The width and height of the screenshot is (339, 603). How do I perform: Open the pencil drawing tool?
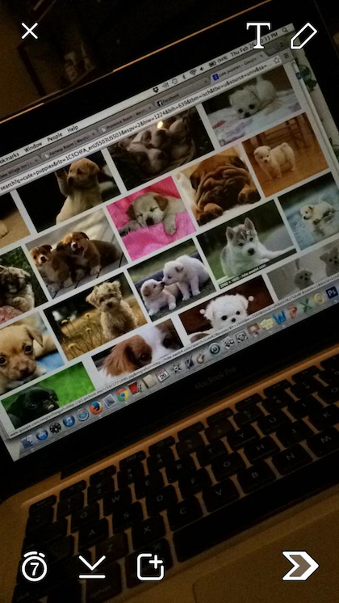tap(303, 36)
